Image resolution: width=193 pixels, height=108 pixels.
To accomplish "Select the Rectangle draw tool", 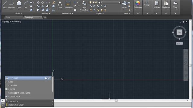I will click(x=31, y=2).
